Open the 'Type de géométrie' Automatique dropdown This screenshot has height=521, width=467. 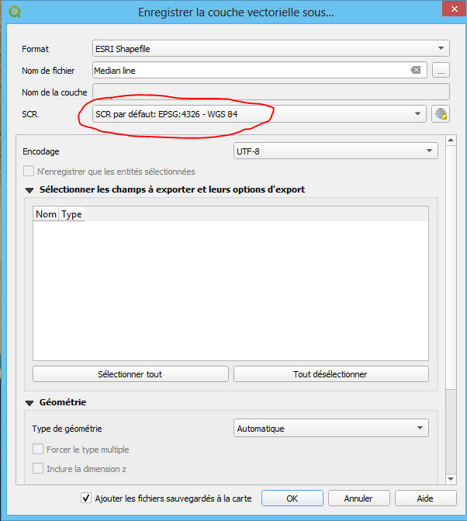point(330,429)
